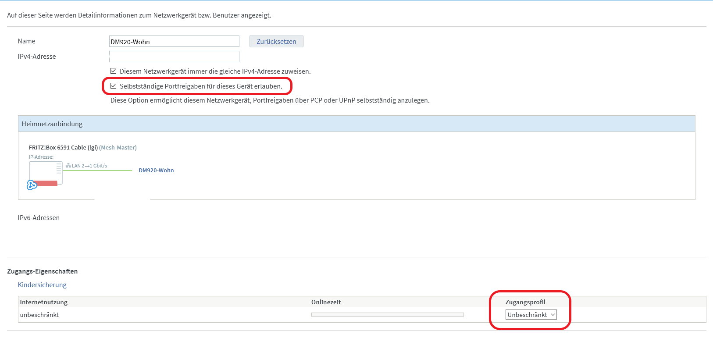Click the Internetnutzung column header

[x=44, y=302]
